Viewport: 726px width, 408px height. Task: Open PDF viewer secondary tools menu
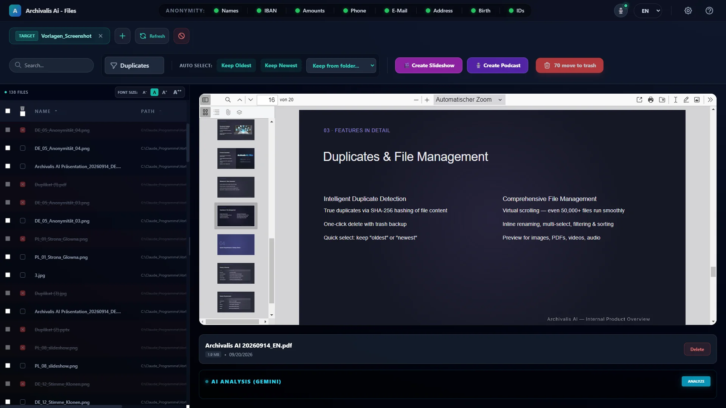[x=710, y=100]
